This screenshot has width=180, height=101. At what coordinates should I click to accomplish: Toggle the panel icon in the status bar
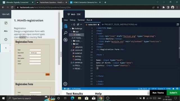pos(177,89)
